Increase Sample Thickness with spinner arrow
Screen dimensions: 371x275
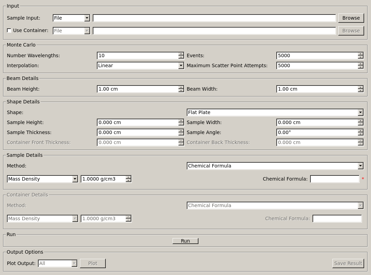click(x=181, y=131)
